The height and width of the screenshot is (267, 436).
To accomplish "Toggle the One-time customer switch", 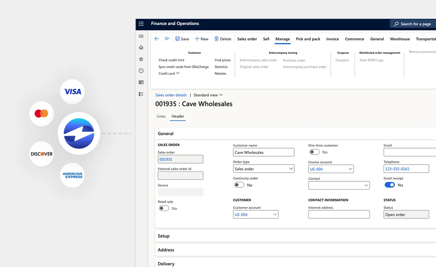I will [x=314, y=152].
